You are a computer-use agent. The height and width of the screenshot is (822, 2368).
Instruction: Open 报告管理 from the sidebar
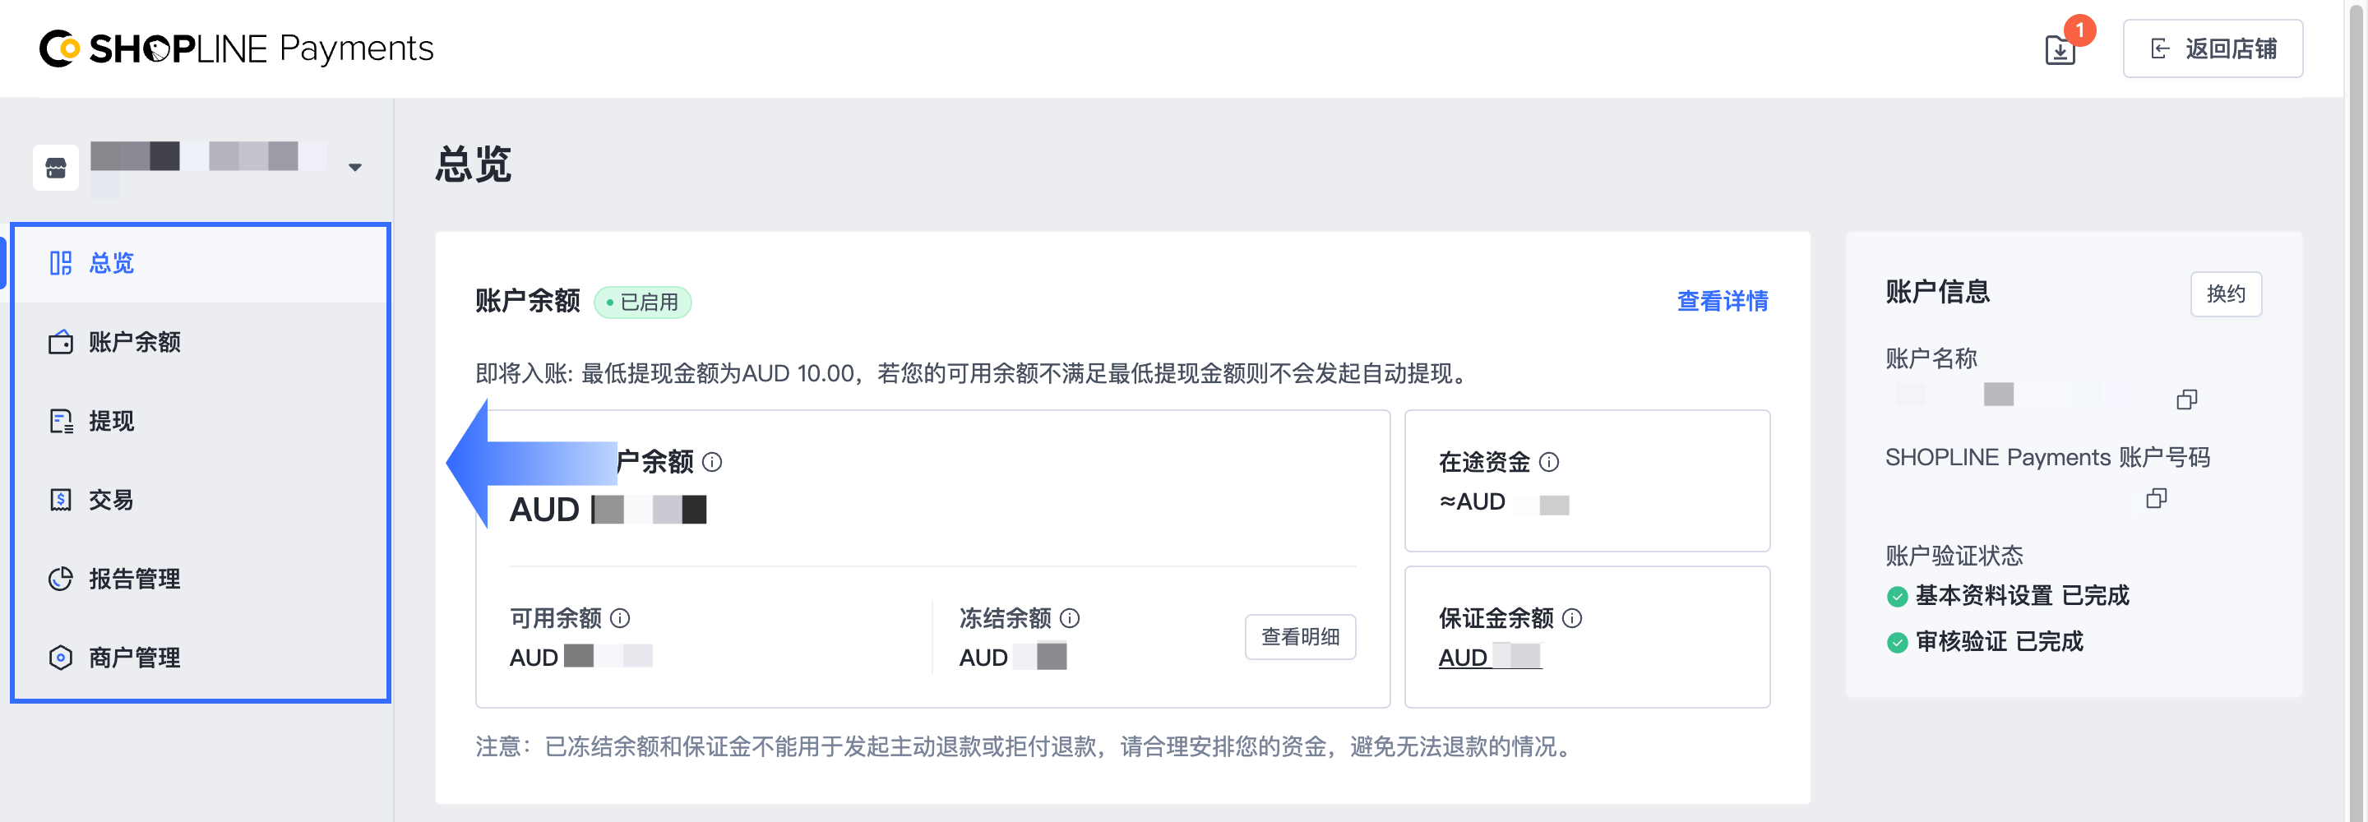coord(134,580)
